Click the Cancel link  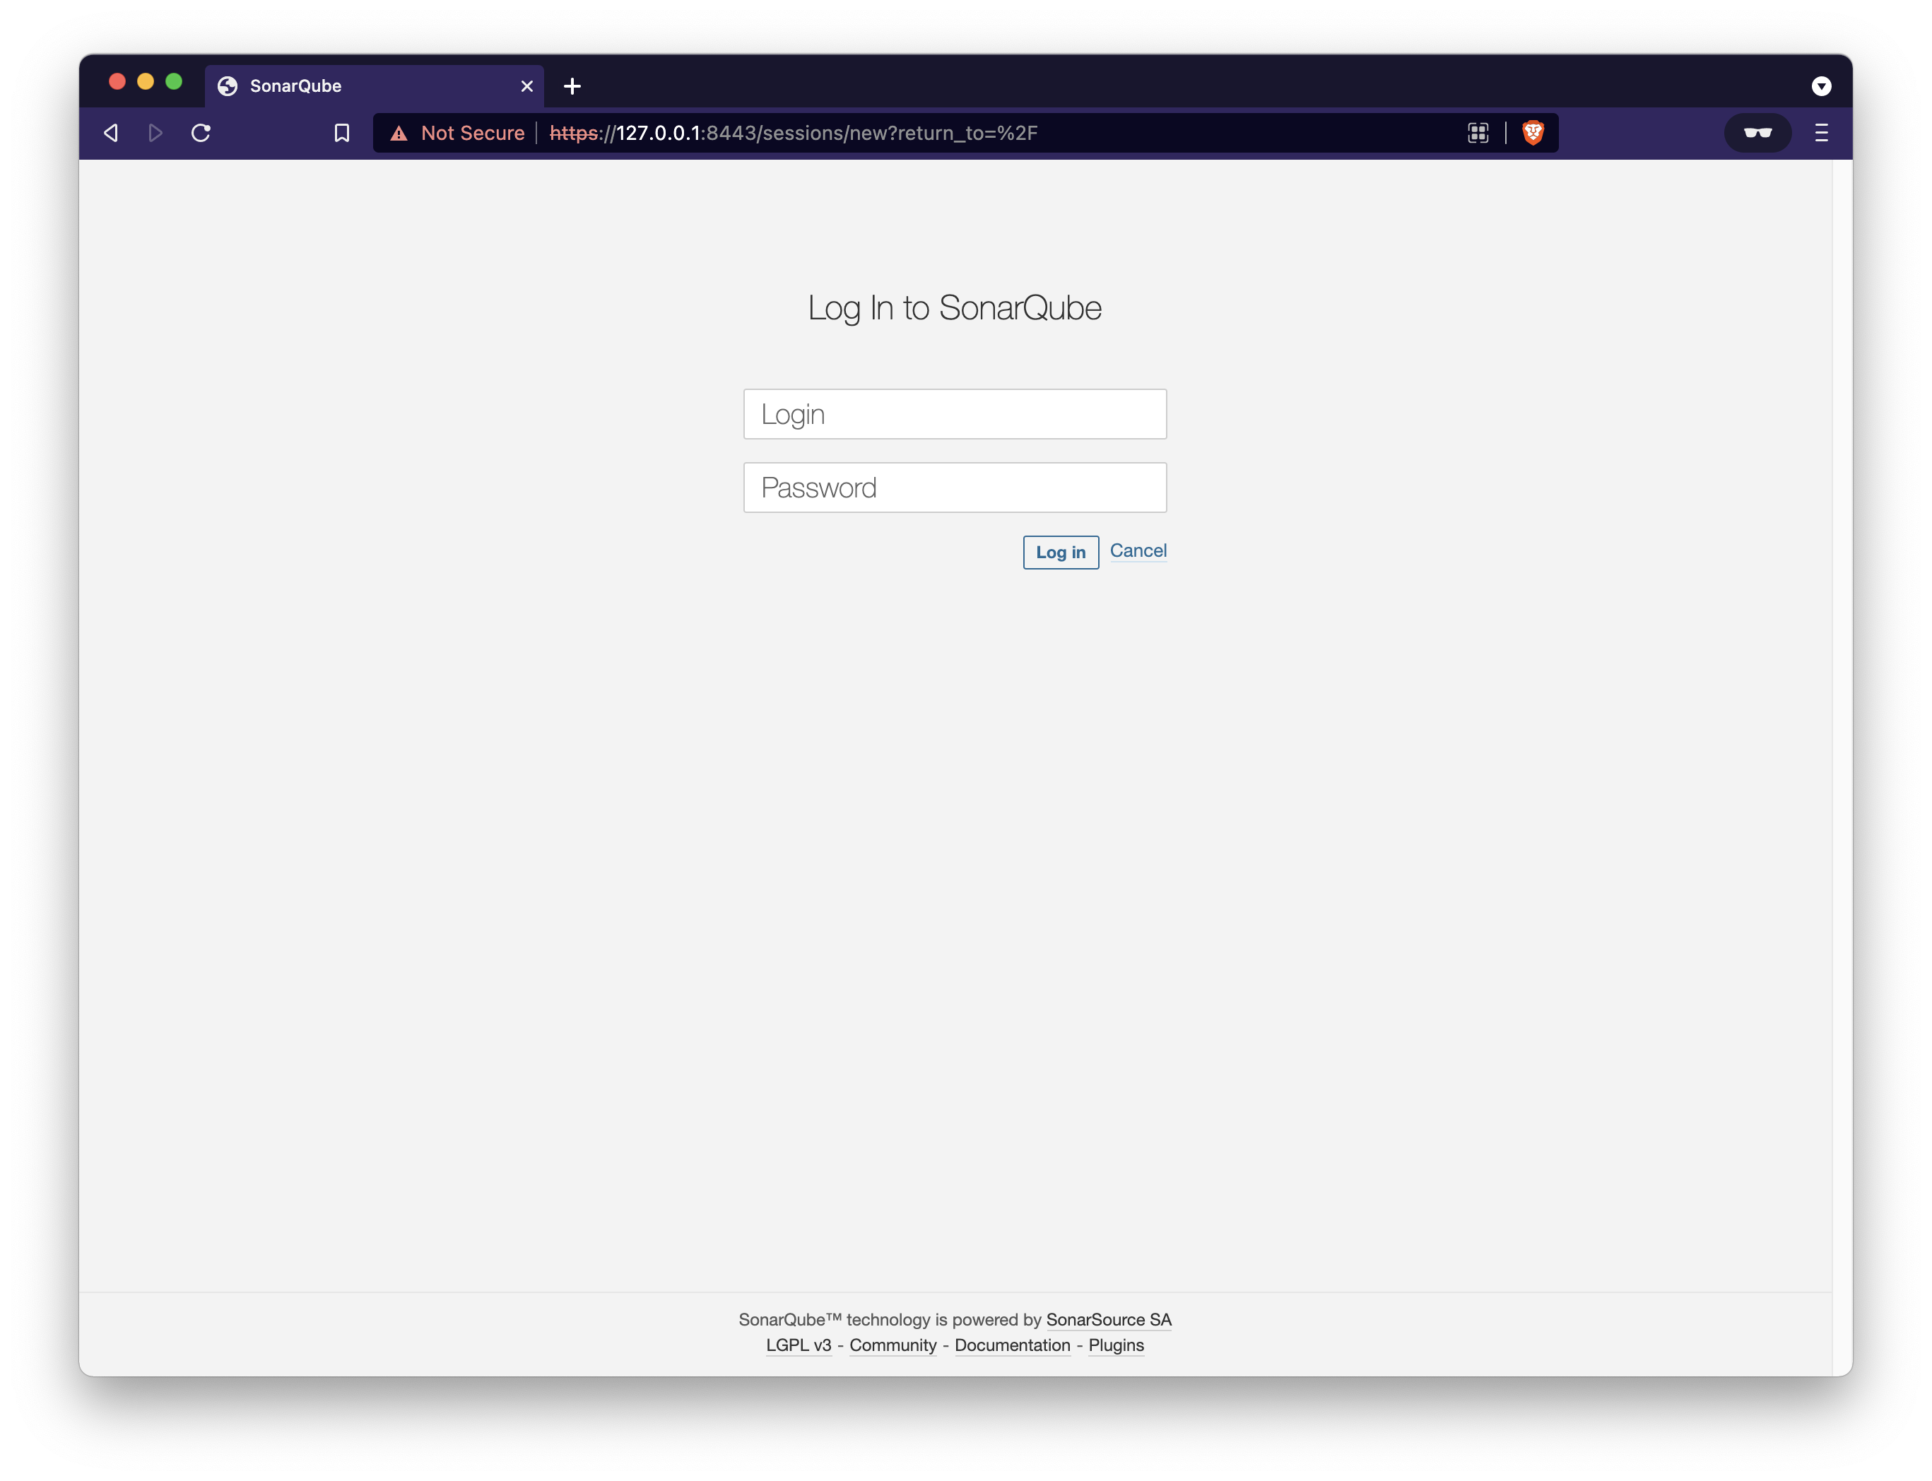coord(1138,551)
